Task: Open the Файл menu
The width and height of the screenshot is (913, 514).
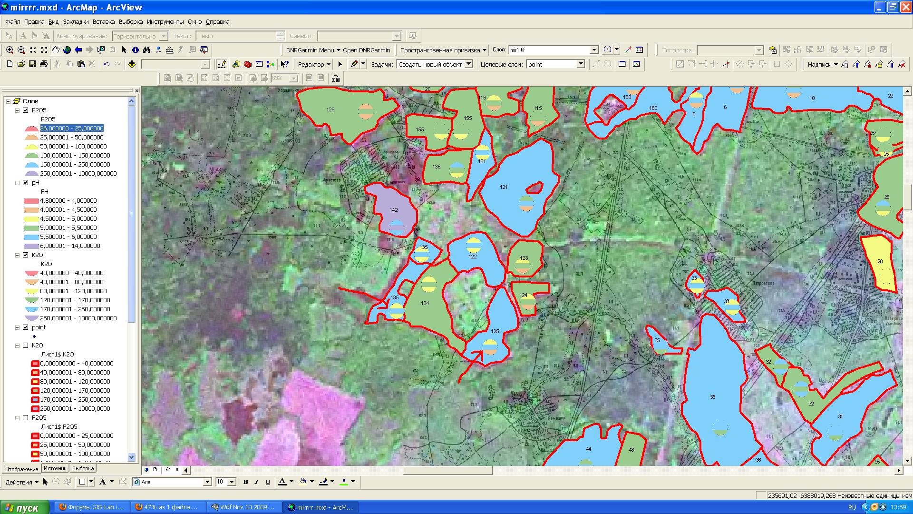Action: (13, 22)
